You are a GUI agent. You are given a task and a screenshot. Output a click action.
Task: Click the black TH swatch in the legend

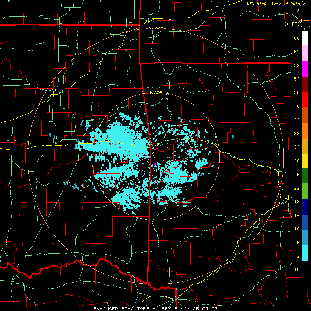click(x=305, y=269)
